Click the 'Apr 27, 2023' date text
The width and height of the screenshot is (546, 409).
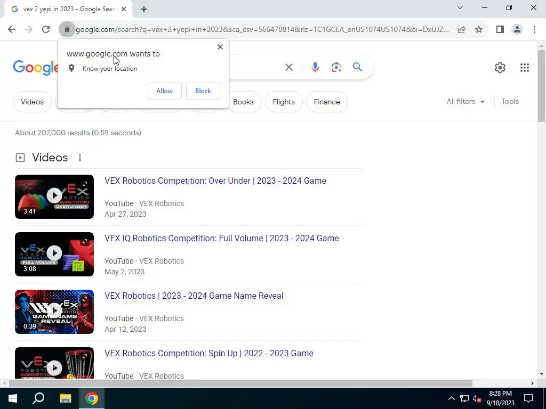click(x=125, y=214)
